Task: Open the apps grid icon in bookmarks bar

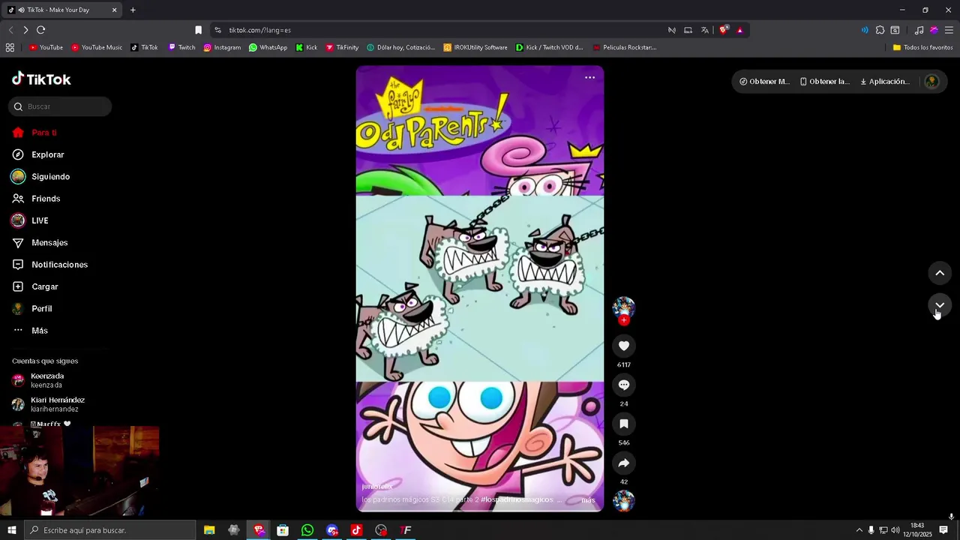Action: point(10,47)
